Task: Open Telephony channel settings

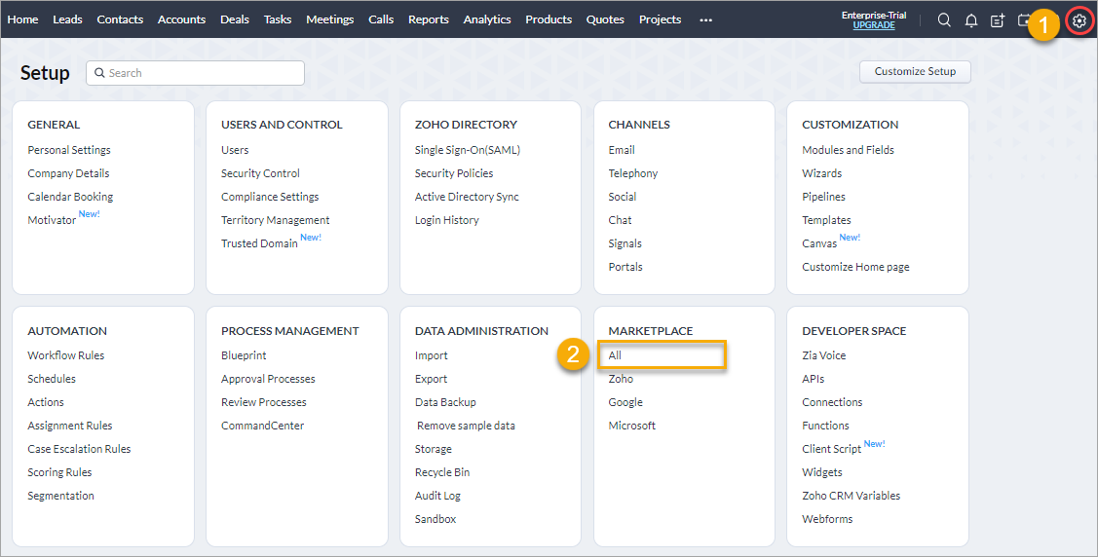Action: pyautogui.click(x=633, y=172)
